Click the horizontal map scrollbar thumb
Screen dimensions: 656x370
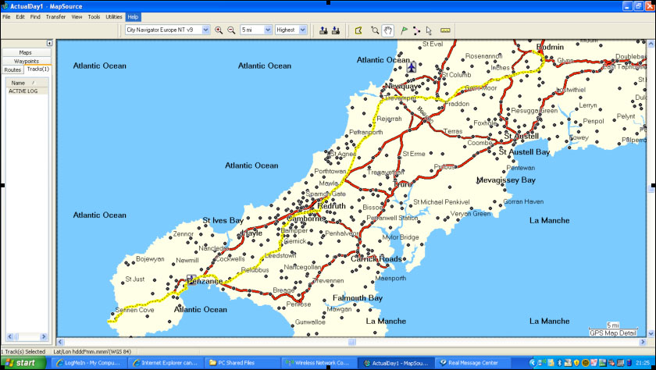tap(352, 342)
